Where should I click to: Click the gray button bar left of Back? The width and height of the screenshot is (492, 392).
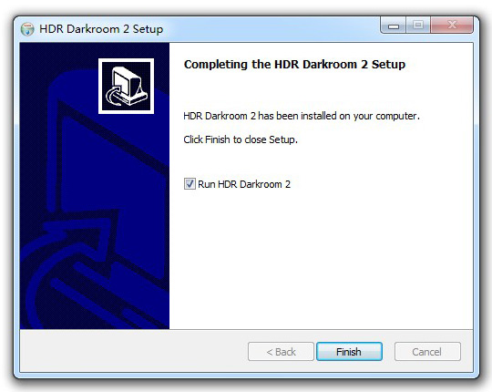(x=133, y=352)
